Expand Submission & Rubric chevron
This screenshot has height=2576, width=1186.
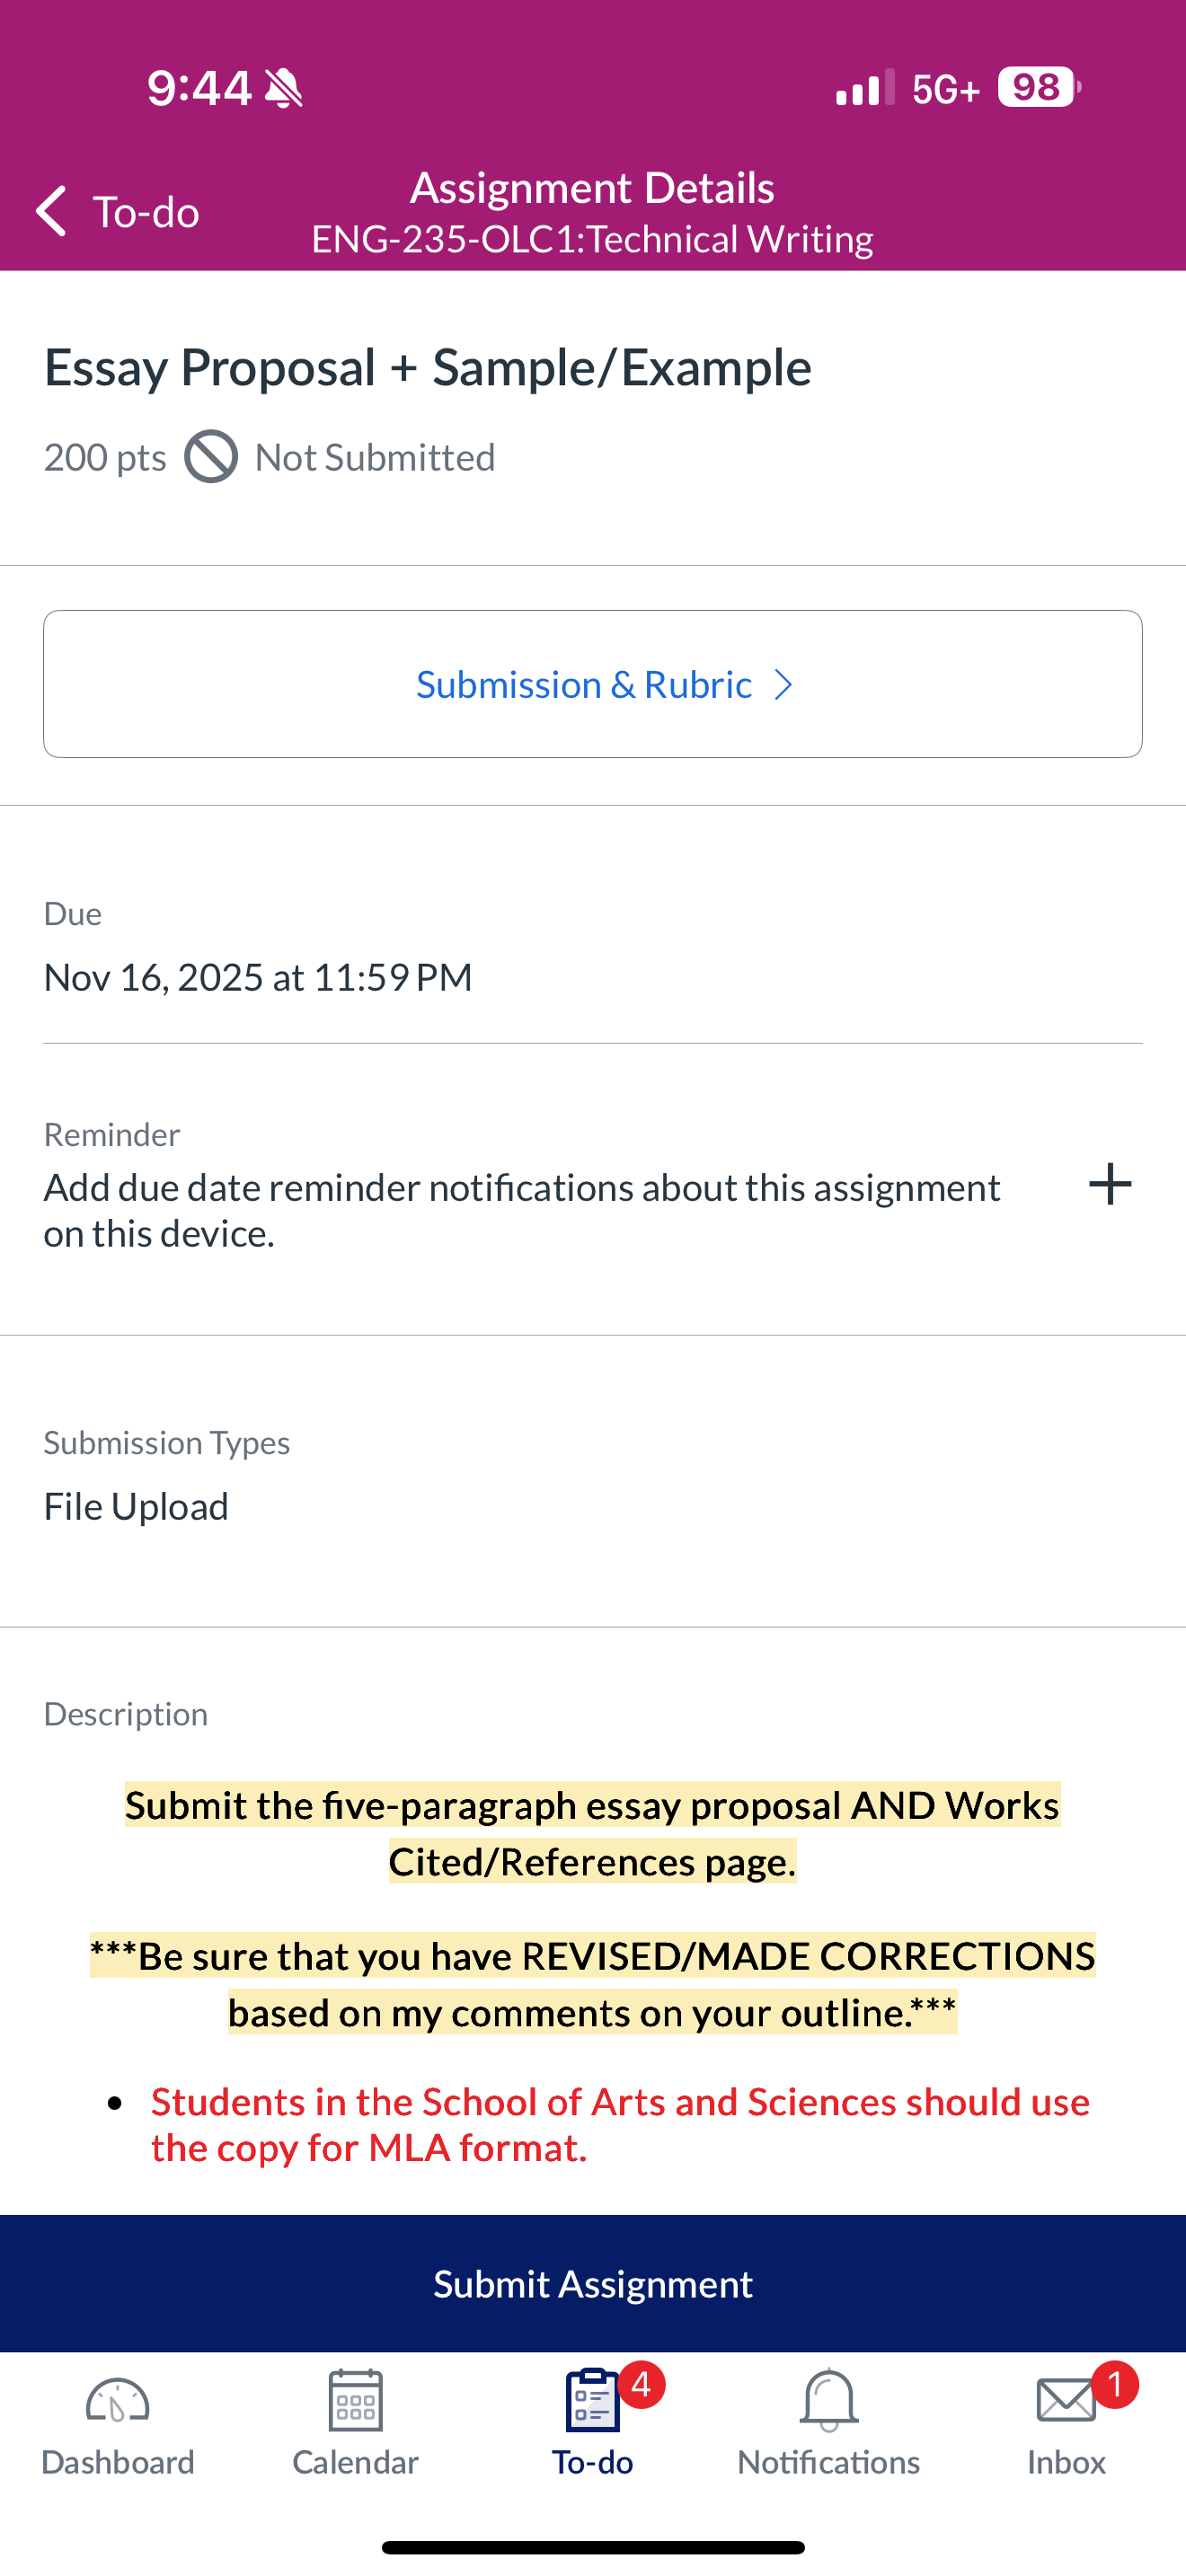pyautogui.click(x=784, y=685)
